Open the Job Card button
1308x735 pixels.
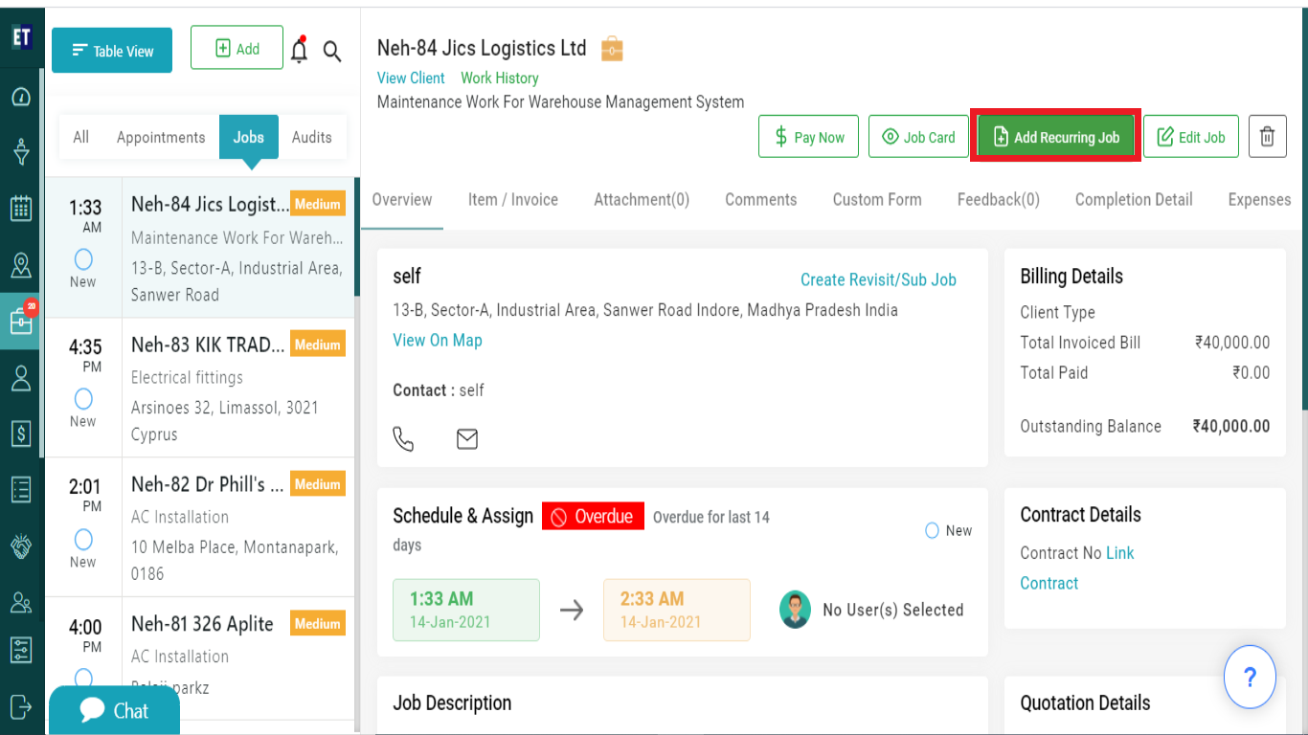pos(918,137)
